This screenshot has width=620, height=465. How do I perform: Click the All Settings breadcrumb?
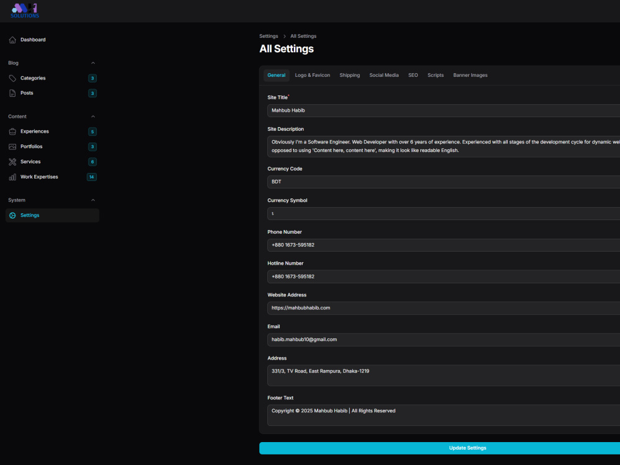click(x=303, y=36)
